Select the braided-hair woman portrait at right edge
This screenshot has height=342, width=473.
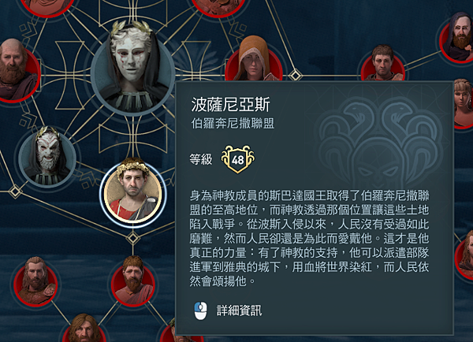(x=464, y=104)
